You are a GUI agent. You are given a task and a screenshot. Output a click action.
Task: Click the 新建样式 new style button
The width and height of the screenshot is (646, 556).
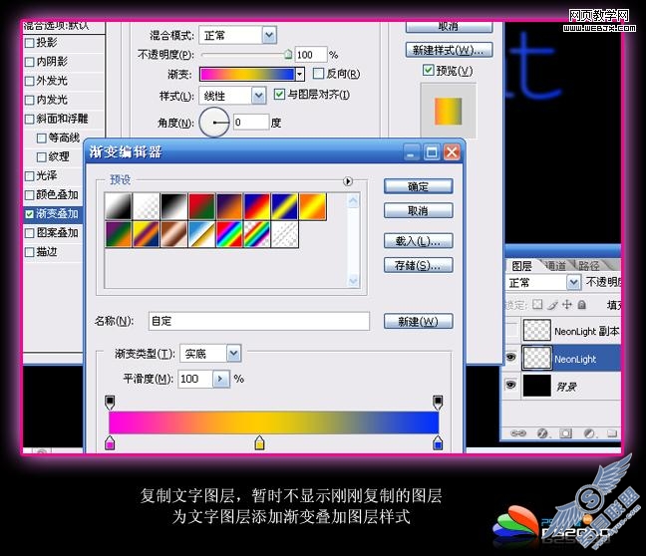tap(449, 50)
